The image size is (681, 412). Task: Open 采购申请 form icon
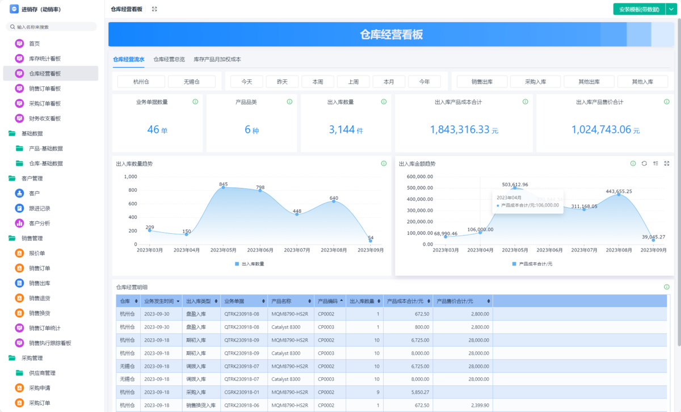(x=19, y=388)
